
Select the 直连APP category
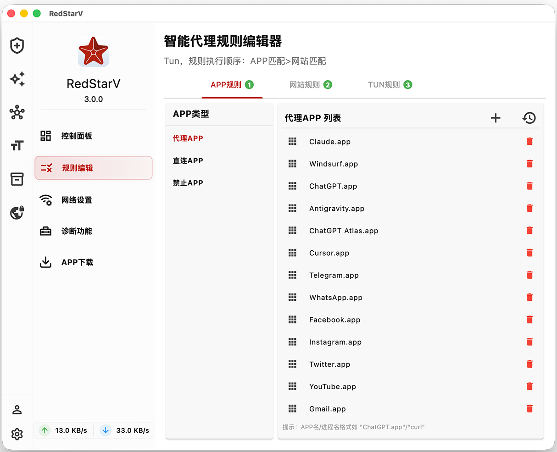point(187,160)
